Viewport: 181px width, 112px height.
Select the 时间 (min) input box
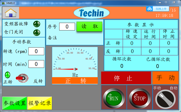[x=36, y=64]
